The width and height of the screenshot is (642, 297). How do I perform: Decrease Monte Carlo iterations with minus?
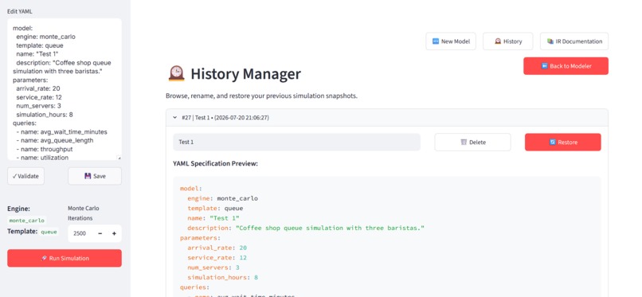coord(100,233)
